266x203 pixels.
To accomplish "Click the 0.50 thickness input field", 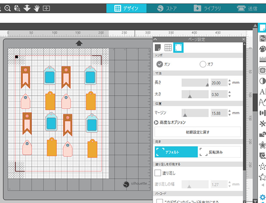I will [x=219, y=94].
